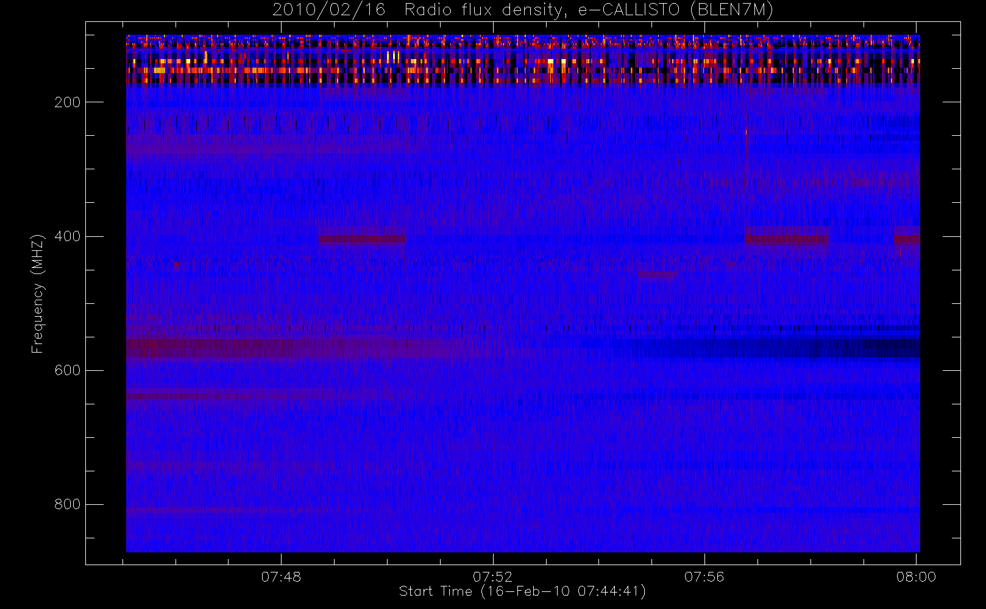Click the X-axis label 'Start Time (16-Feb-10 07:44:41)'
Viewport: 986px width, 609px height.
click(x=522, y=591)
